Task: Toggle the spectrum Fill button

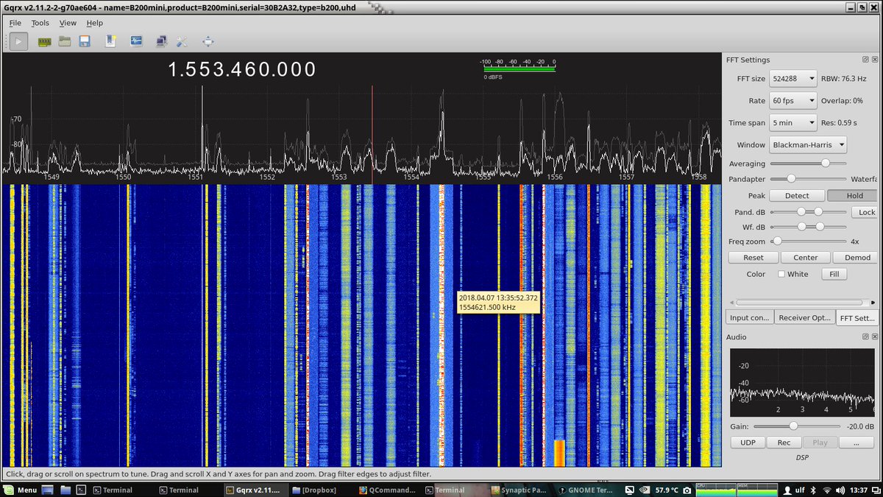Action: [834, 274]
